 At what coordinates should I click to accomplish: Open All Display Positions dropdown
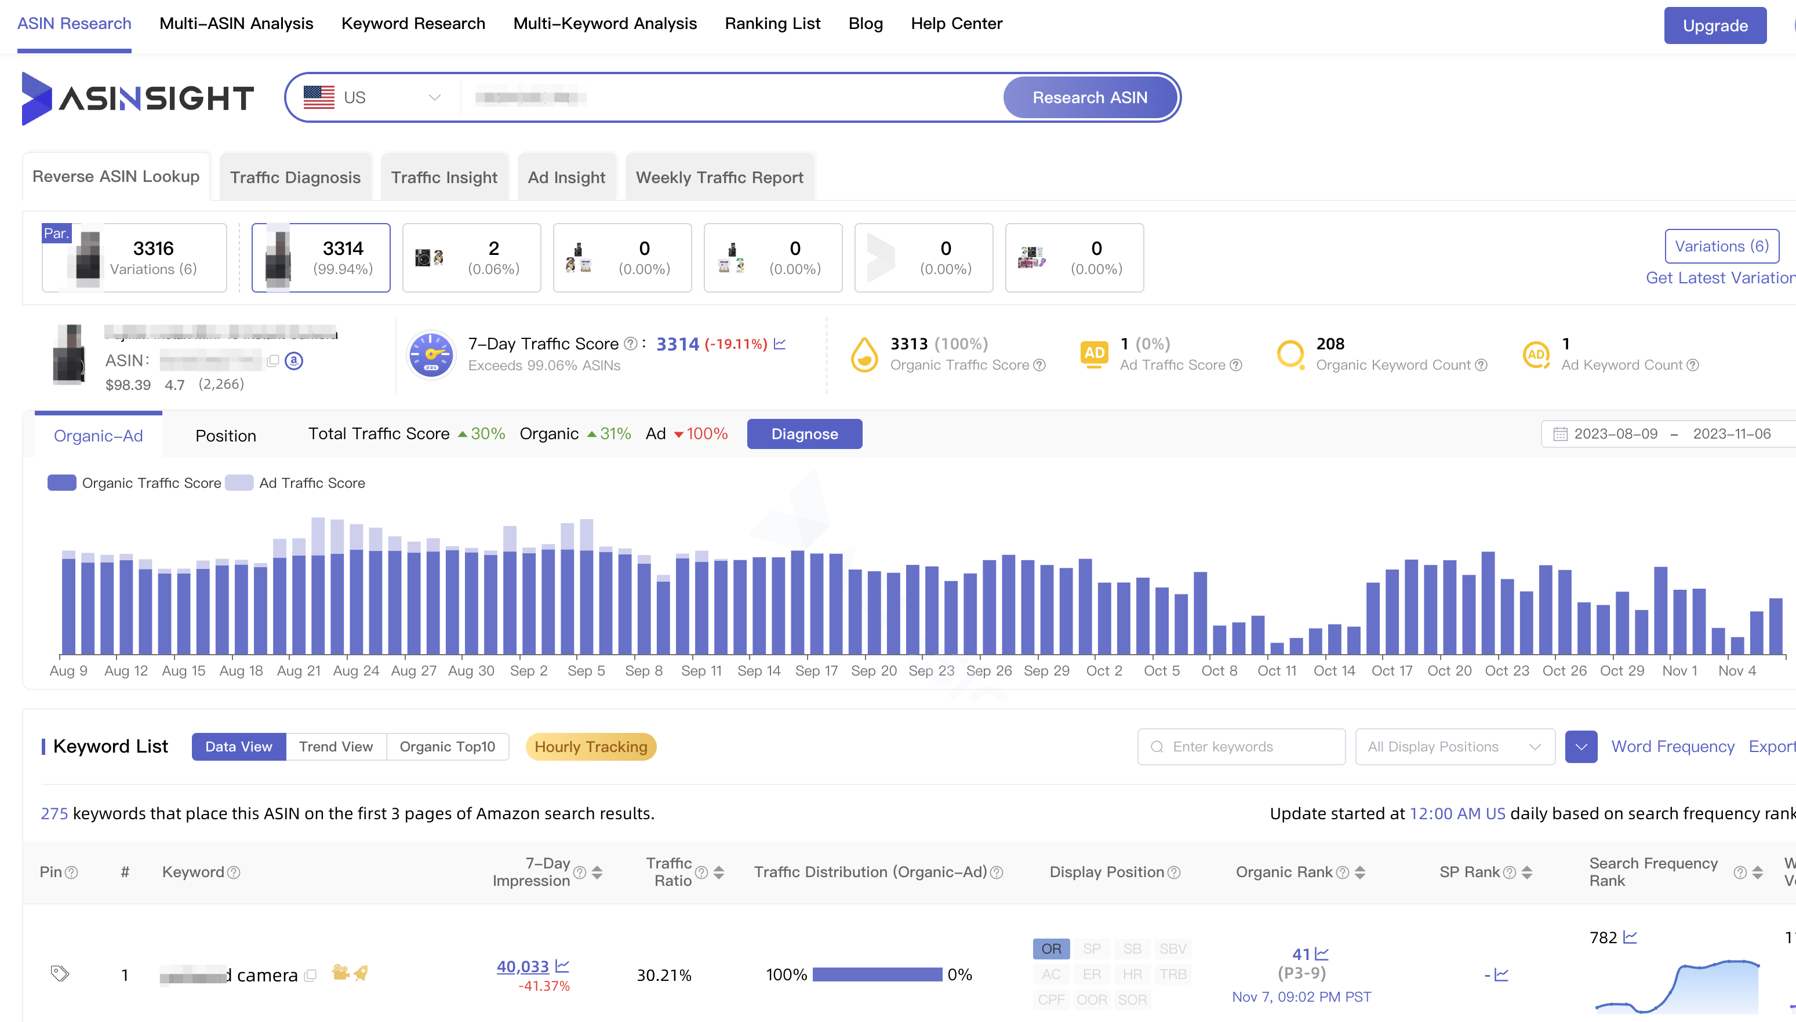(1455, 747)
